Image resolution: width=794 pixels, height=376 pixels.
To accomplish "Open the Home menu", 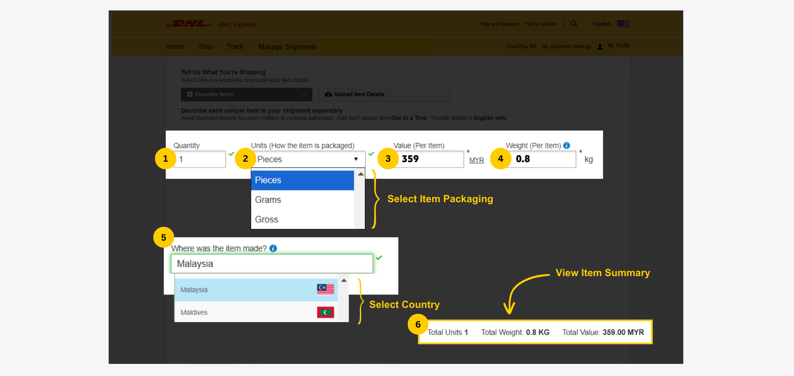I will click(175, 47).
